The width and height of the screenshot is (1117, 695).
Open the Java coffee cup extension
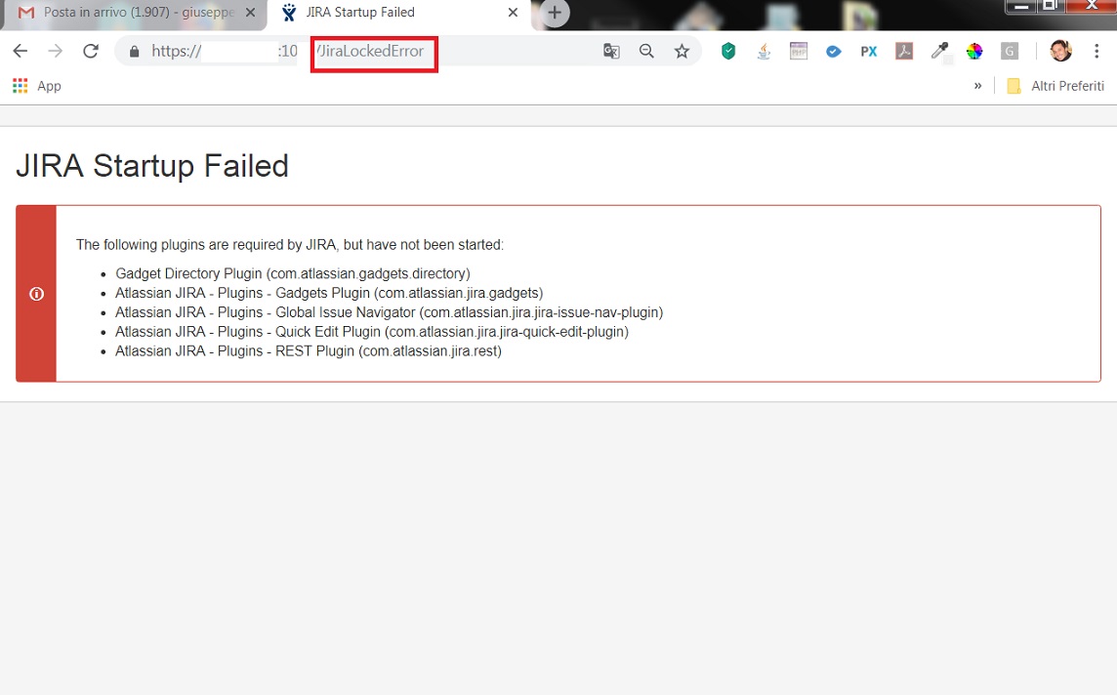[764, 52]
